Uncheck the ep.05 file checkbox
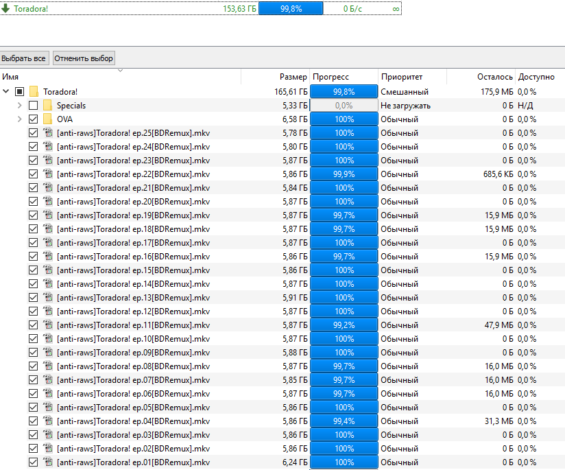Screen dimensions: 565x470 click(33, 408)
